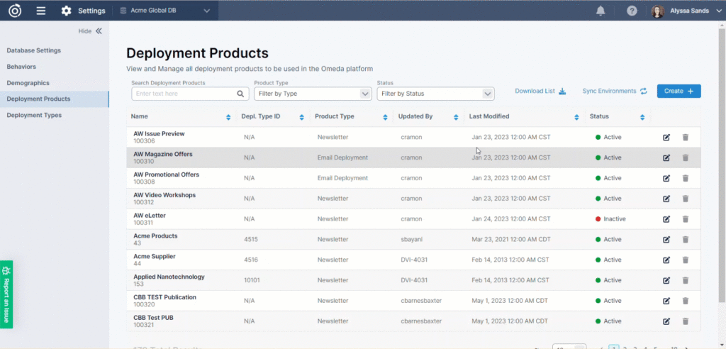The image size is (726, 349).
Task: Click the Create button
Action: tap(678, 91)
